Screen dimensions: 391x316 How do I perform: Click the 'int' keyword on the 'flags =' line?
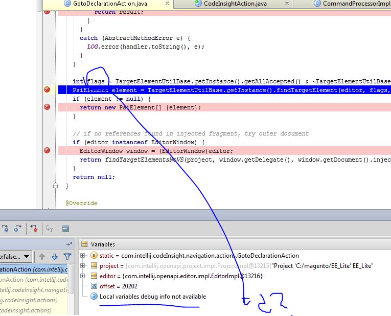point(78,81)
